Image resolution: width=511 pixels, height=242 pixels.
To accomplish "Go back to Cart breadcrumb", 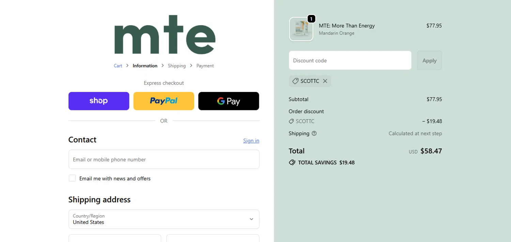I will tap(118, 66).
